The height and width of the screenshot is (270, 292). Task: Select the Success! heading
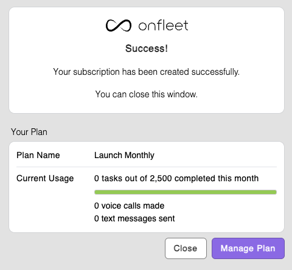coord(147,49)
